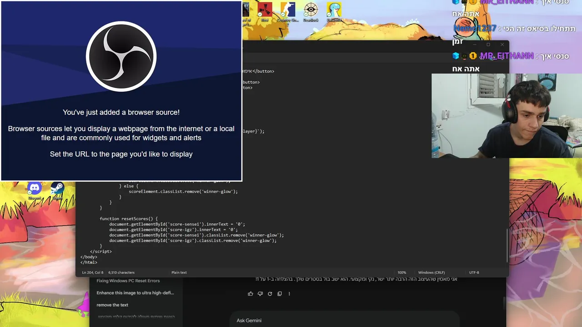The image size is (582, 327).
Task: Open the Rust desktop shortcut
Action: [265, 12]
